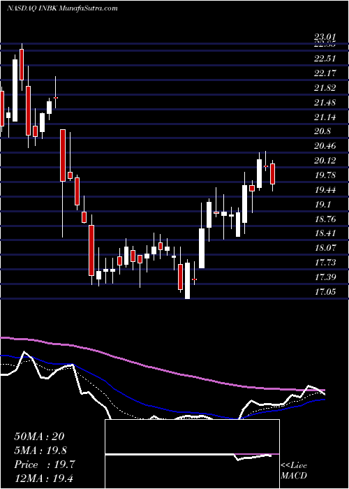The width and height of the screenshot is (349, 489).
Task: Click the 21.82 price label
Action: click(325, 88)
